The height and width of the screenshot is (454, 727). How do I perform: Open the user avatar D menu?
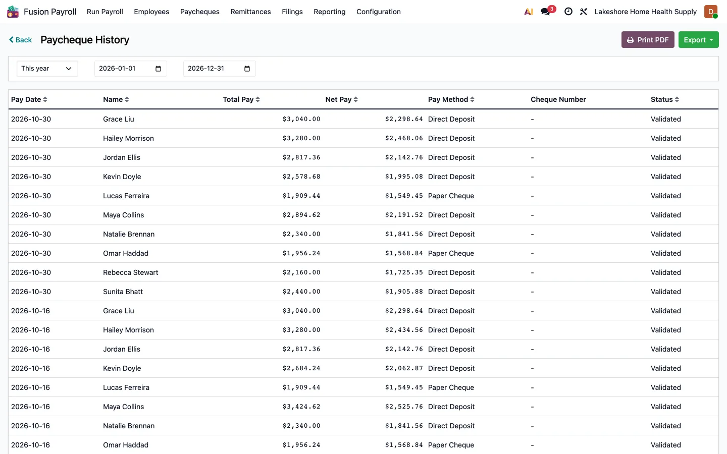coord(711,12)
